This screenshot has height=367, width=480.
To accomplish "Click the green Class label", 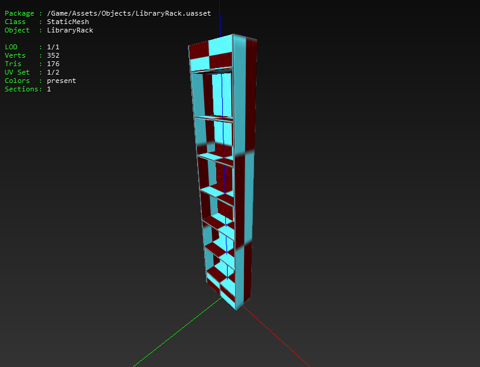I will point(15,22).
